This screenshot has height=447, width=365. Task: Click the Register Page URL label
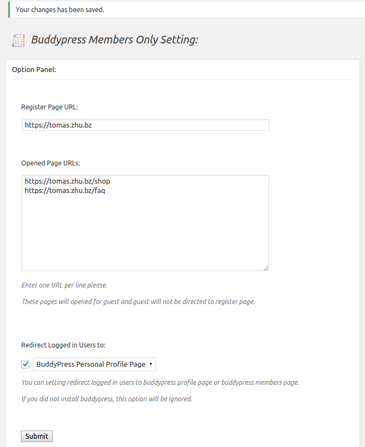(49, 107)
